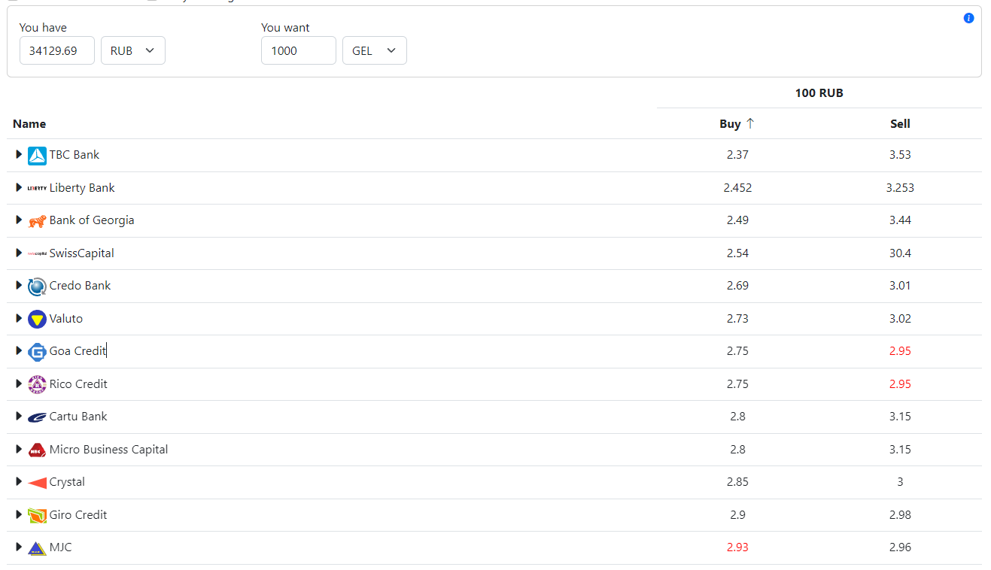The width and height of the screenshot is (991, 570).
Task: Click the Credo Bank globe icon
Action: pos(37,287)
